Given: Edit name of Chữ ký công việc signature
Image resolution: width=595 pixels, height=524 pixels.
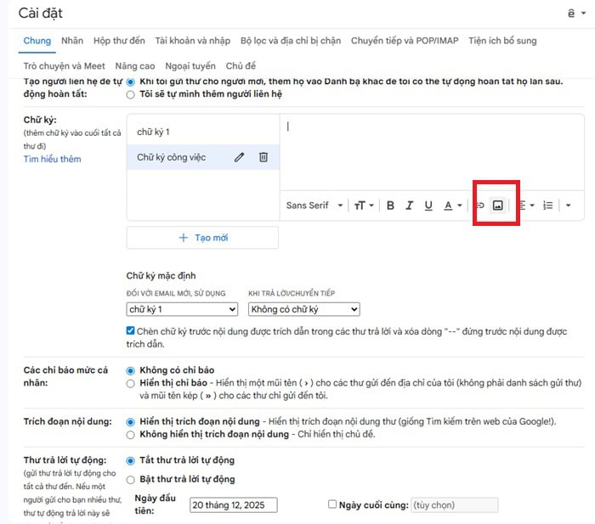Looking at the screenshot, I should click(x=239, y=157).
